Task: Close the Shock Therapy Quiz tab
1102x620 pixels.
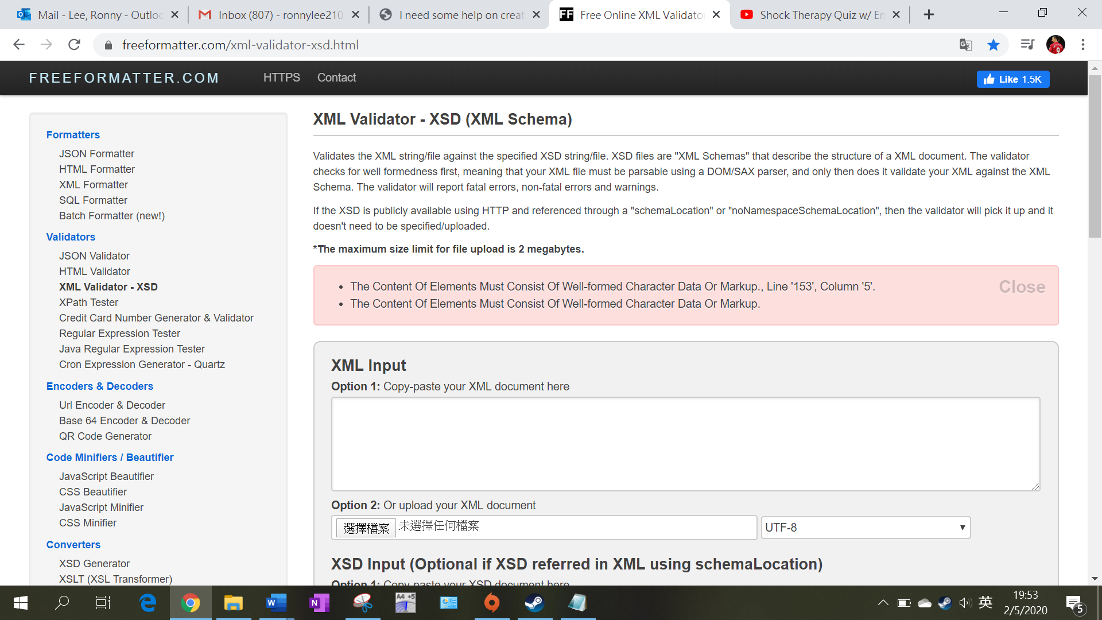Action: [897, 15]
